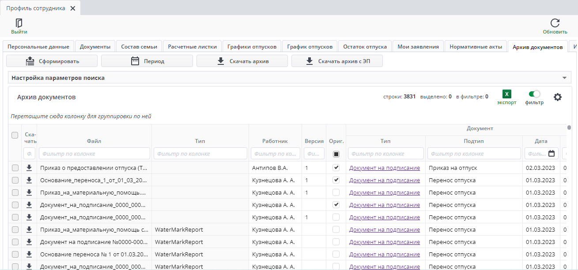Click the Файл column filter field
The image size is (578, 270).
[94, 154]
